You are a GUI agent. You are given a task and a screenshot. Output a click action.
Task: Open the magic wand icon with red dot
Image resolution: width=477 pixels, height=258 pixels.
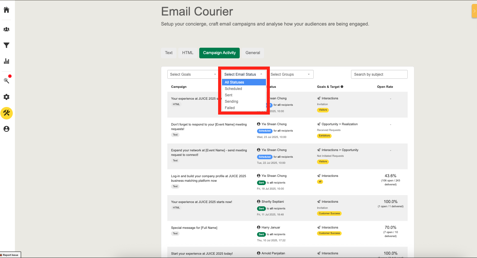6,80
